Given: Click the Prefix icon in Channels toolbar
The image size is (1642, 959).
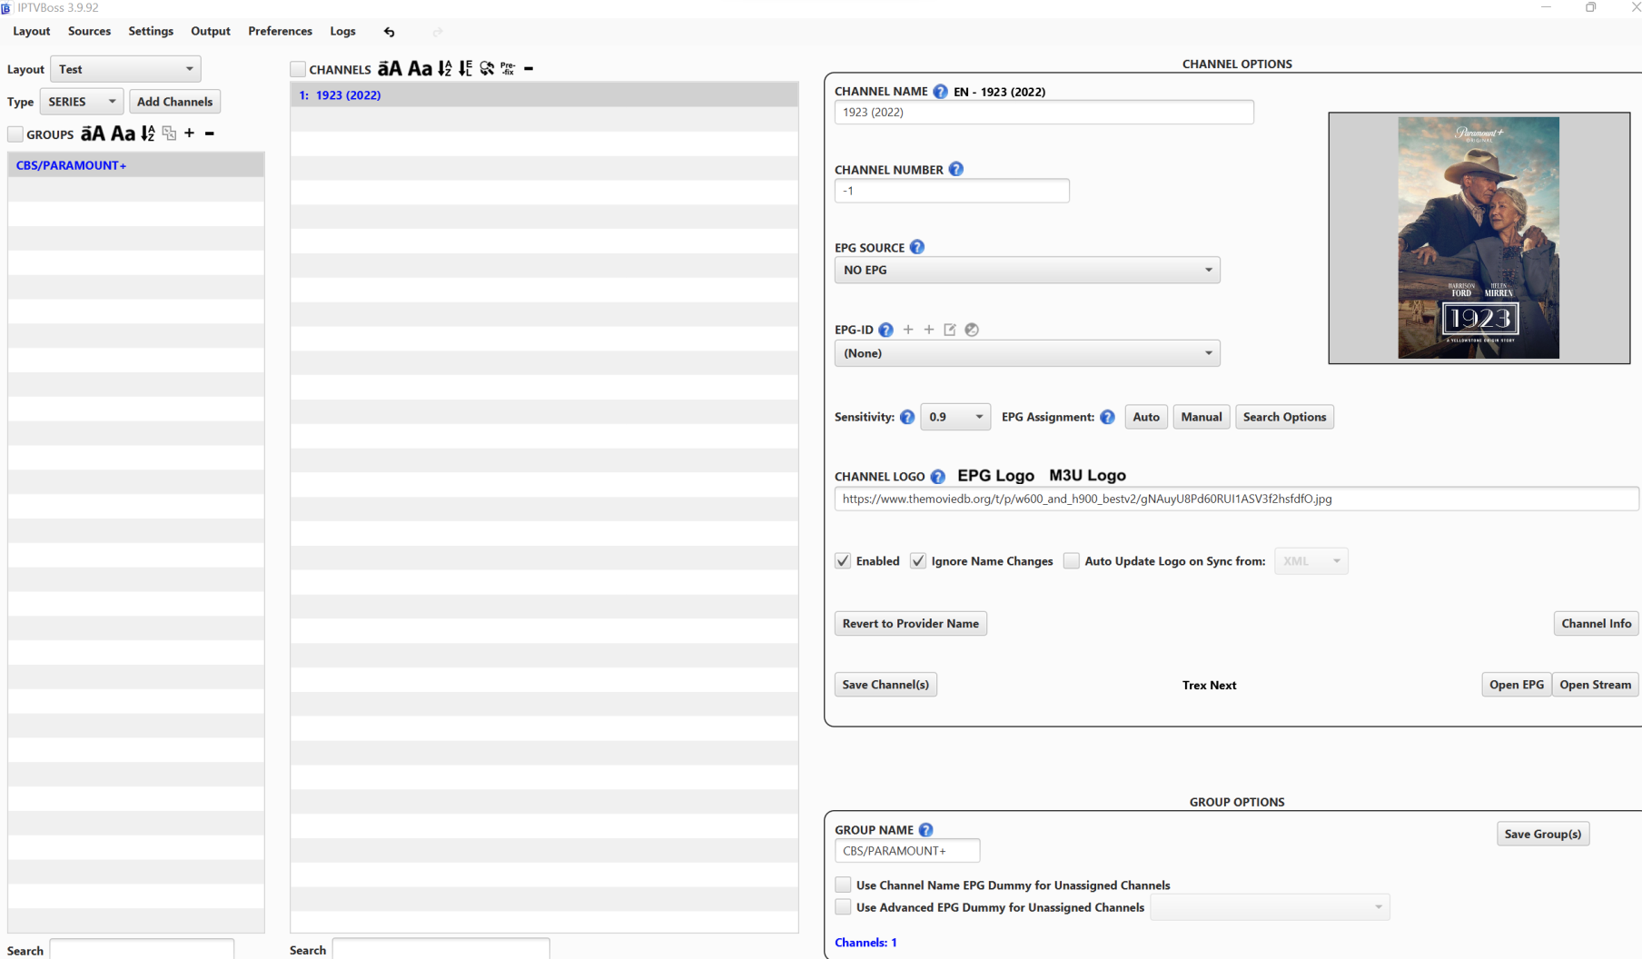Looking at the screenshot, I should (508, 68).
